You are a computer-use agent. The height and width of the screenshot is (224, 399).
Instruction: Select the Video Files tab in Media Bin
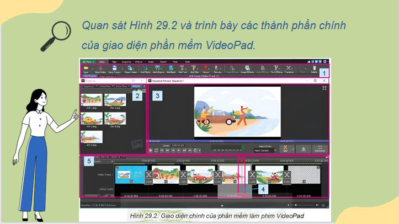point(107,87)
